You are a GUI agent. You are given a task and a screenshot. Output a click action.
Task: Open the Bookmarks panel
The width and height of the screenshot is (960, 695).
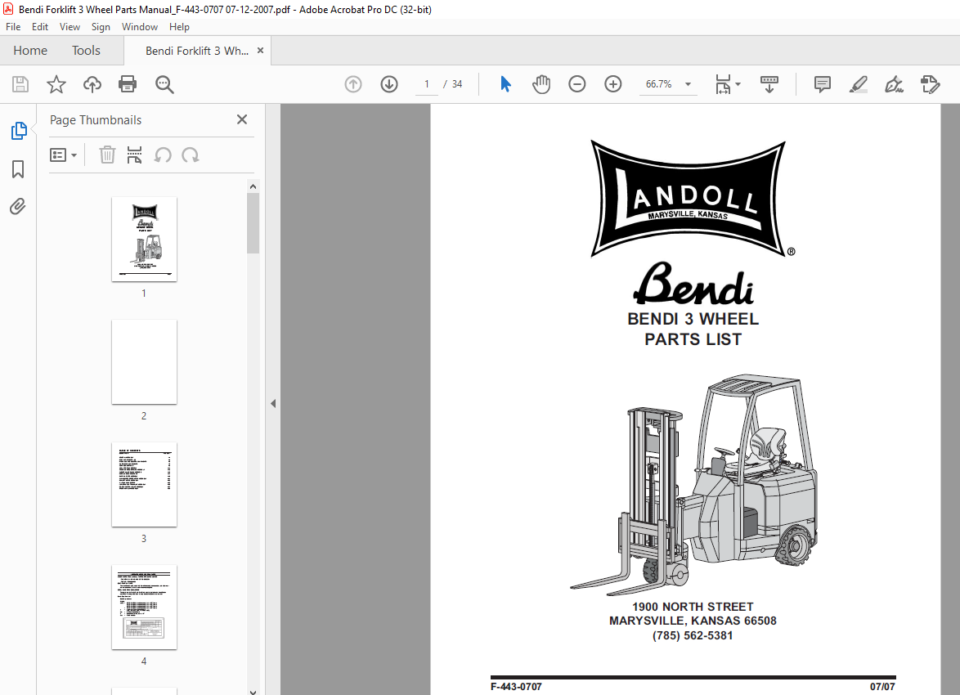point(18,169)
